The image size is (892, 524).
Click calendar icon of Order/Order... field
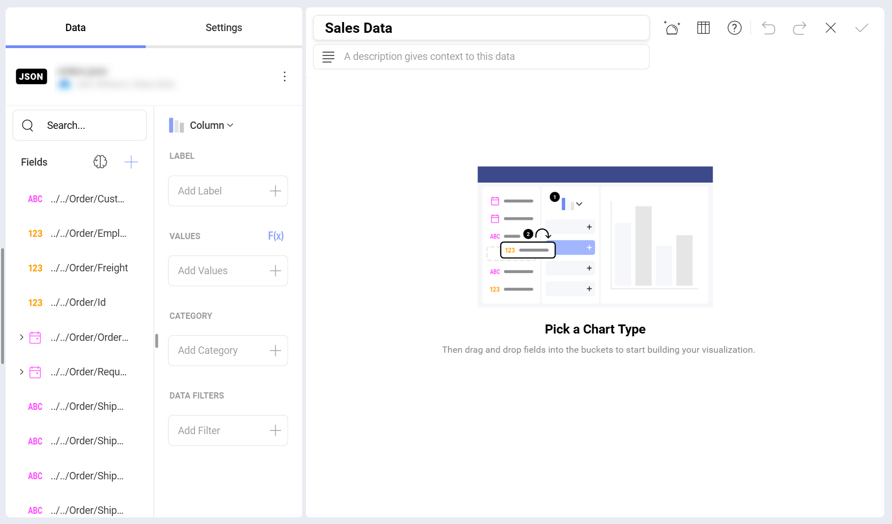[x=35, y=337]
